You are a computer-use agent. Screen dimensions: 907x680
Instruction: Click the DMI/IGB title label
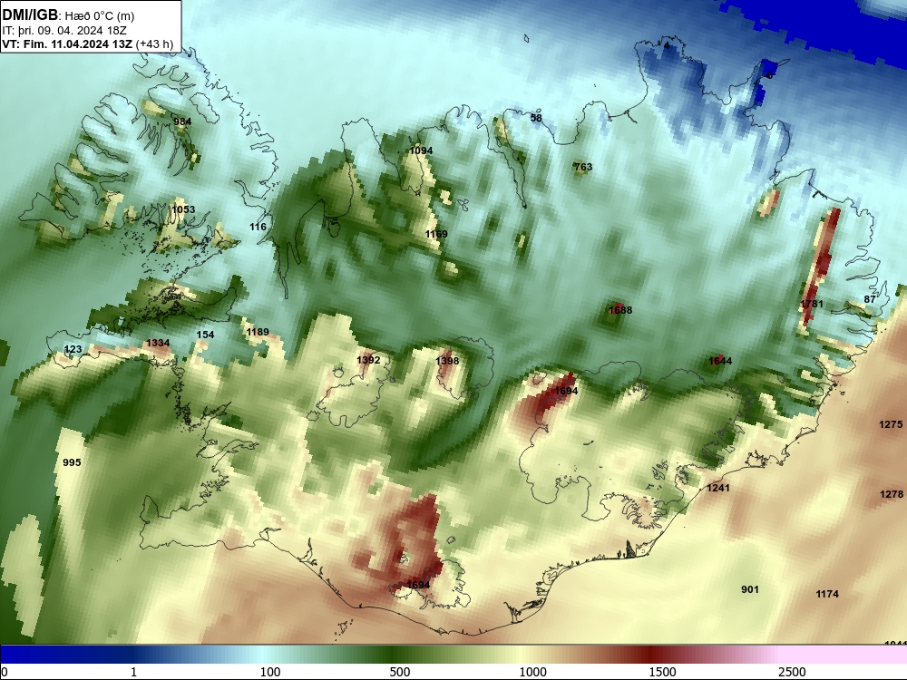[30, 15]
